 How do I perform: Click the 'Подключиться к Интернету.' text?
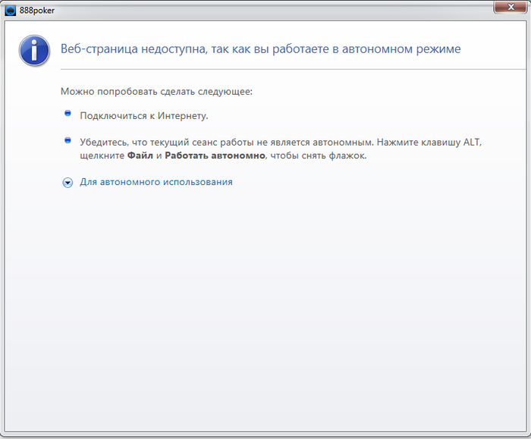(144, 116)
